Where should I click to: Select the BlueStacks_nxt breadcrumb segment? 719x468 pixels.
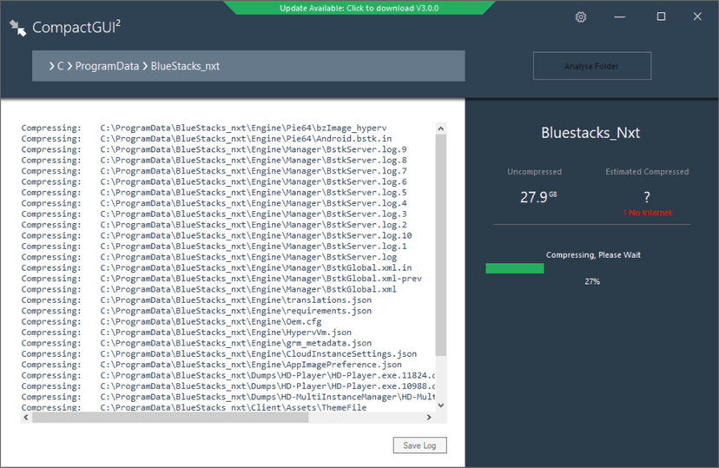tap(185, 66)
